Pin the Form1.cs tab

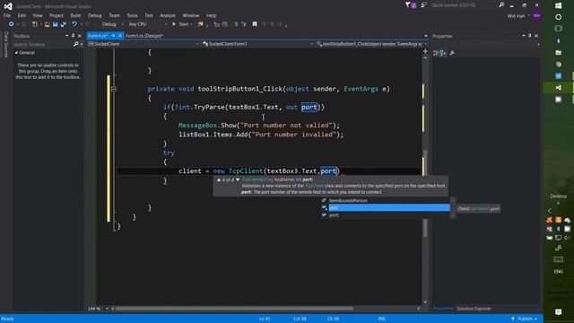114,36
